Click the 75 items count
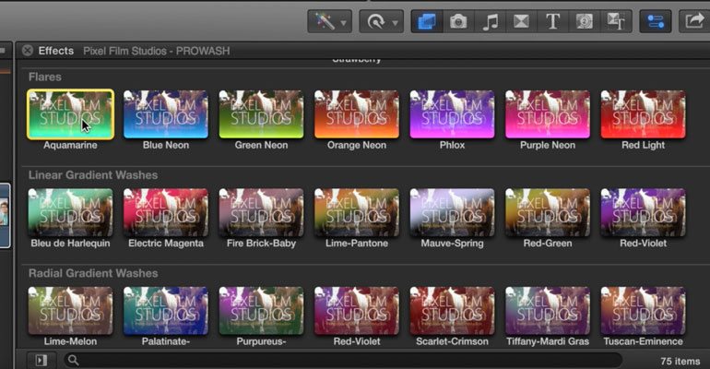The image size is (710, 369). [x=680, y=361]
